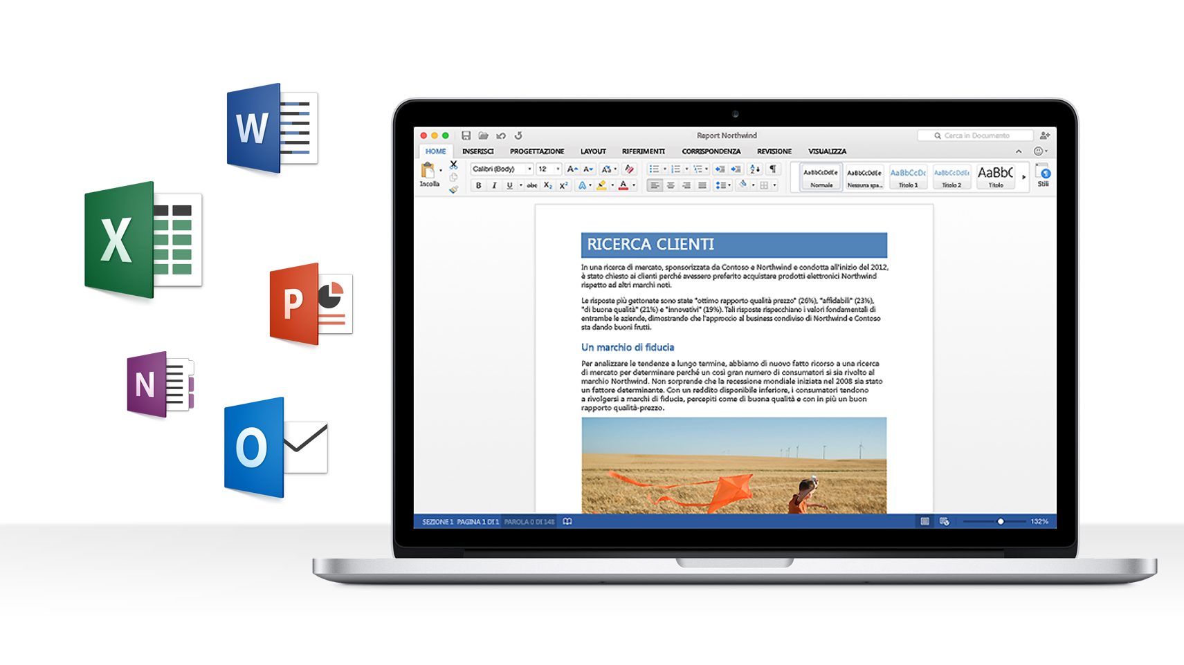
Task: Switch to the INSERISCI tab
Action: (x=477, y=151)
